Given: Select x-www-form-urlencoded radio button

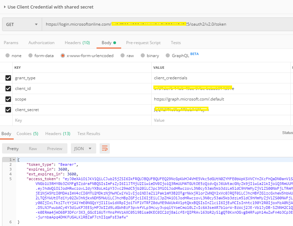Looking at the screenshot, I should 63,56.
